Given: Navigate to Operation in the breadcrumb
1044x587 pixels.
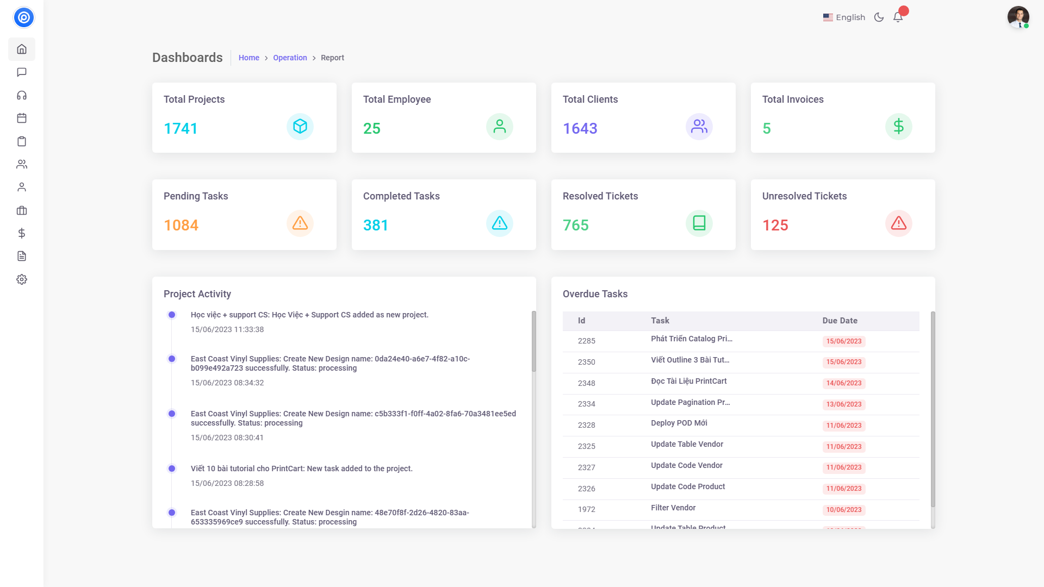Looking at the screenshot, I should (x=290, y=58).
